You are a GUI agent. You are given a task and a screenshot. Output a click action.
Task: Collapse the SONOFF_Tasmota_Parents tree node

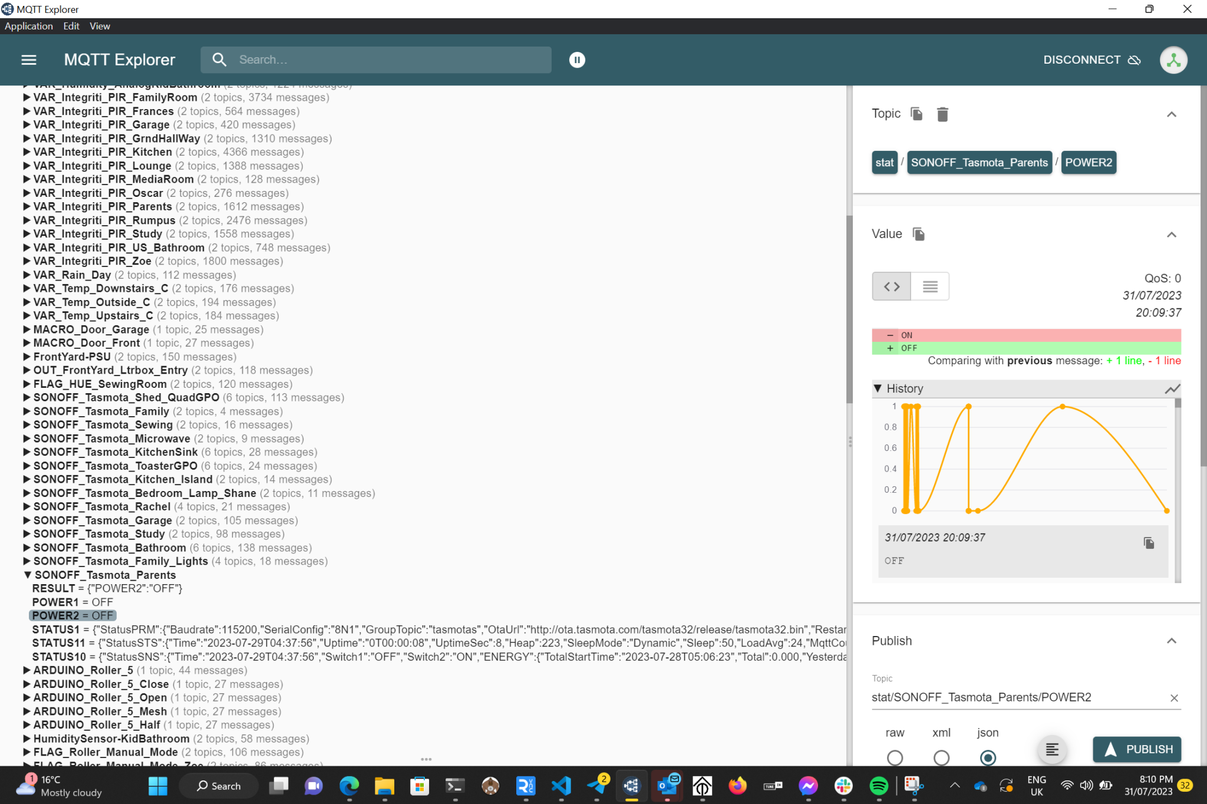click(x=27, y=575)
